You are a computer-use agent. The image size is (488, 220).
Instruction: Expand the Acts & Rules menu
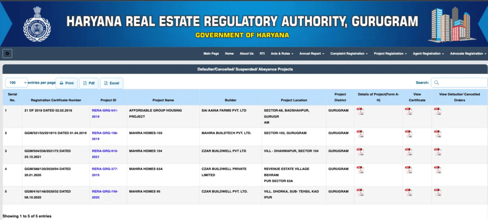point(282,54)
